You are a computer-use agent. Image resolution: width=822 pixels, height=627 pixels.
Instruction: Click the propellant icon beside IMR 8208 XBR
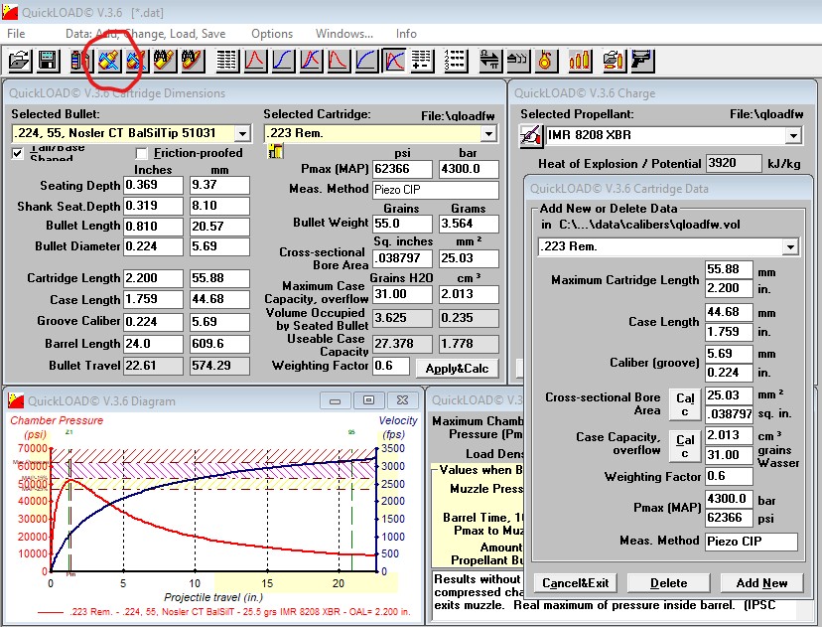pyautogui.click(x=530, y=137)
